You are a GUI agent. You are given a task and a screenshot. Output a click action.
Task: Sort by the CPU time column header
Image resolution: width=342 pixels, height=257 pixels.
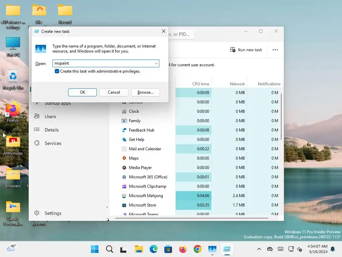pos(193,84)
